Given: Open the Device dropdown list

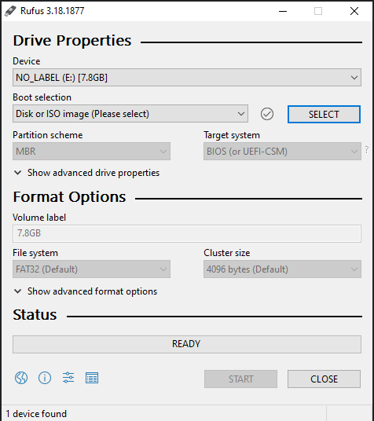Looking at the screenshot, I should click(187, 78).
